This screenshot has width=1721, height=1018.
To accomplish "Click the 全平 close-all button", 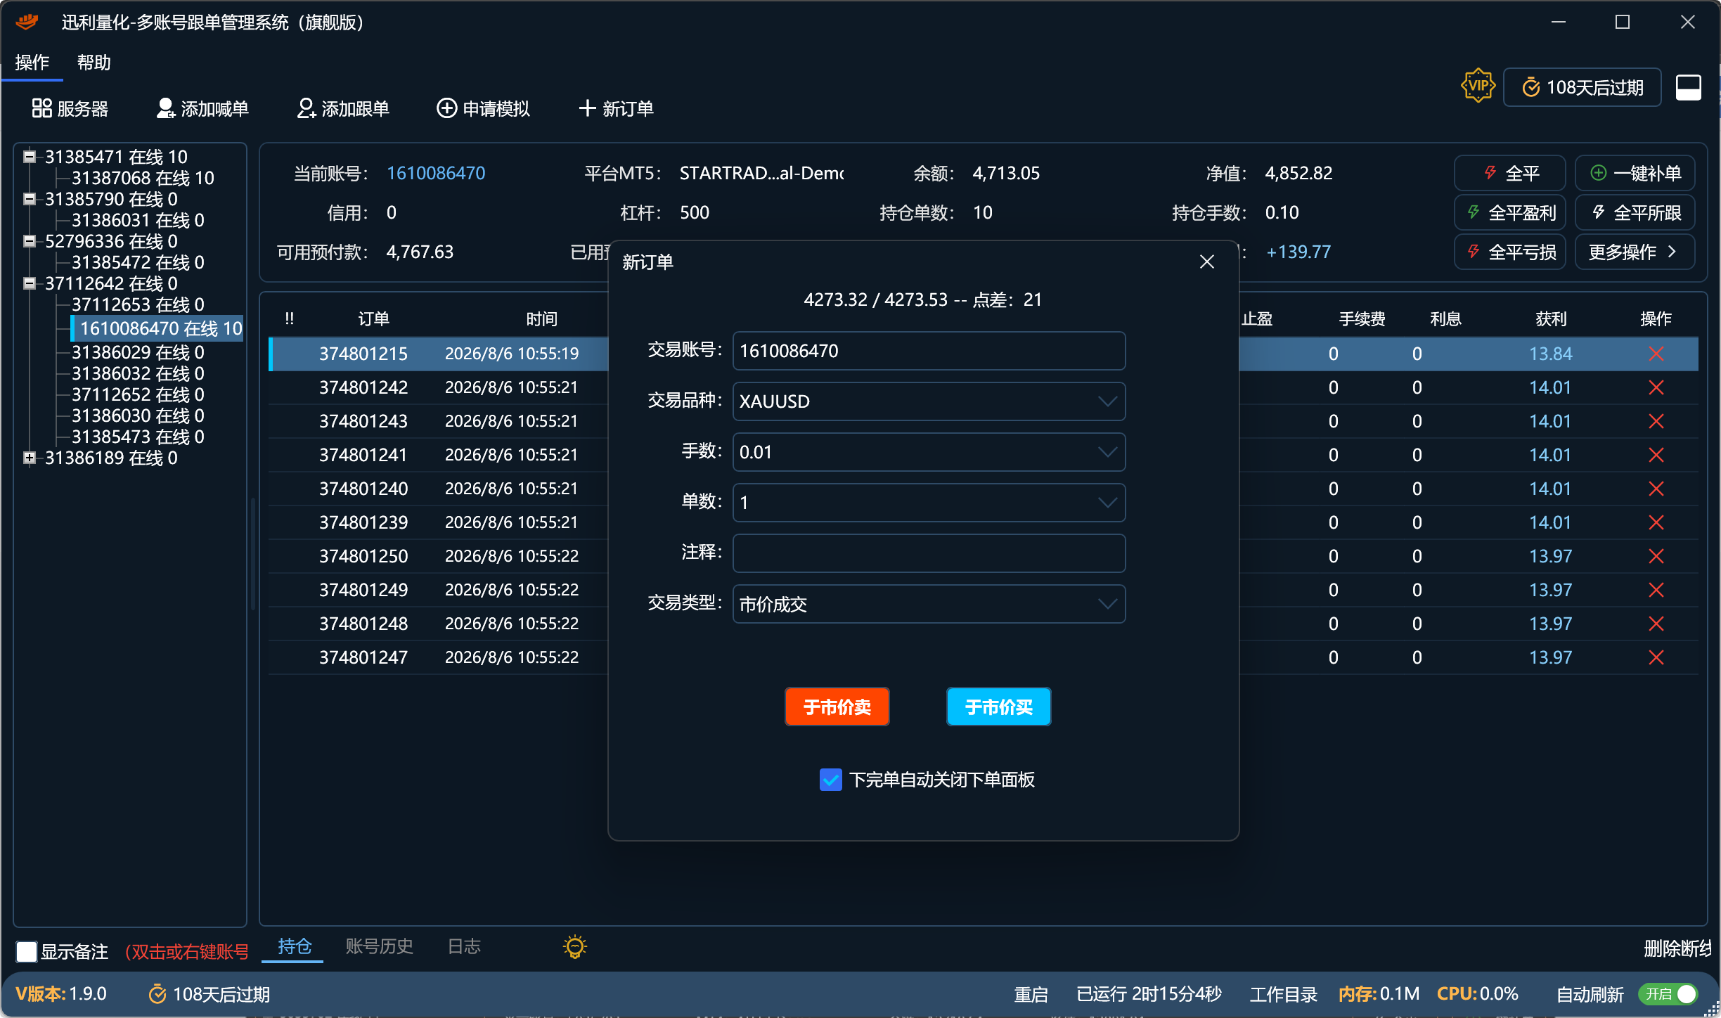I will [x=1509, y=173].
